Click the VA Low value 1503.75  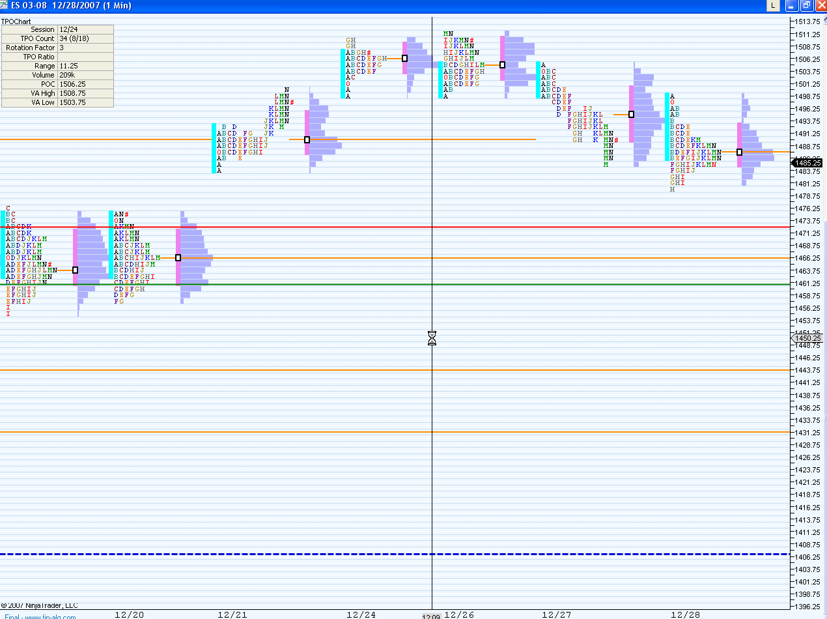point(85,103)
